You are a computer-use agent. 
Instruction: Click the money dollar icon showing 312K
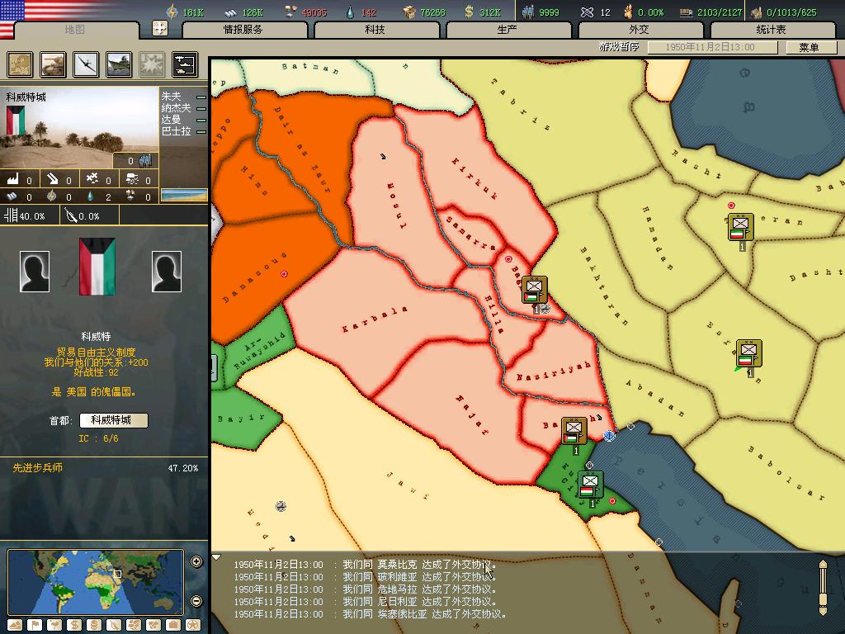tap(469, 12)
